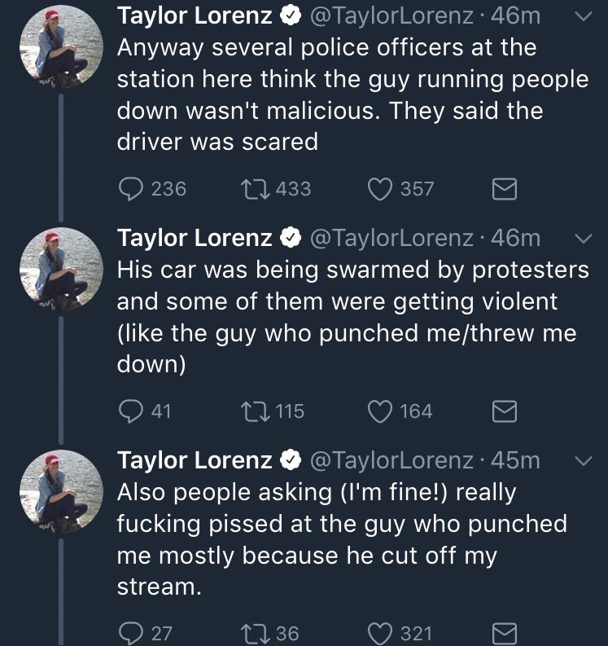
Task: Retweet the tweet with 115 retweets
Action: (249, 411)
